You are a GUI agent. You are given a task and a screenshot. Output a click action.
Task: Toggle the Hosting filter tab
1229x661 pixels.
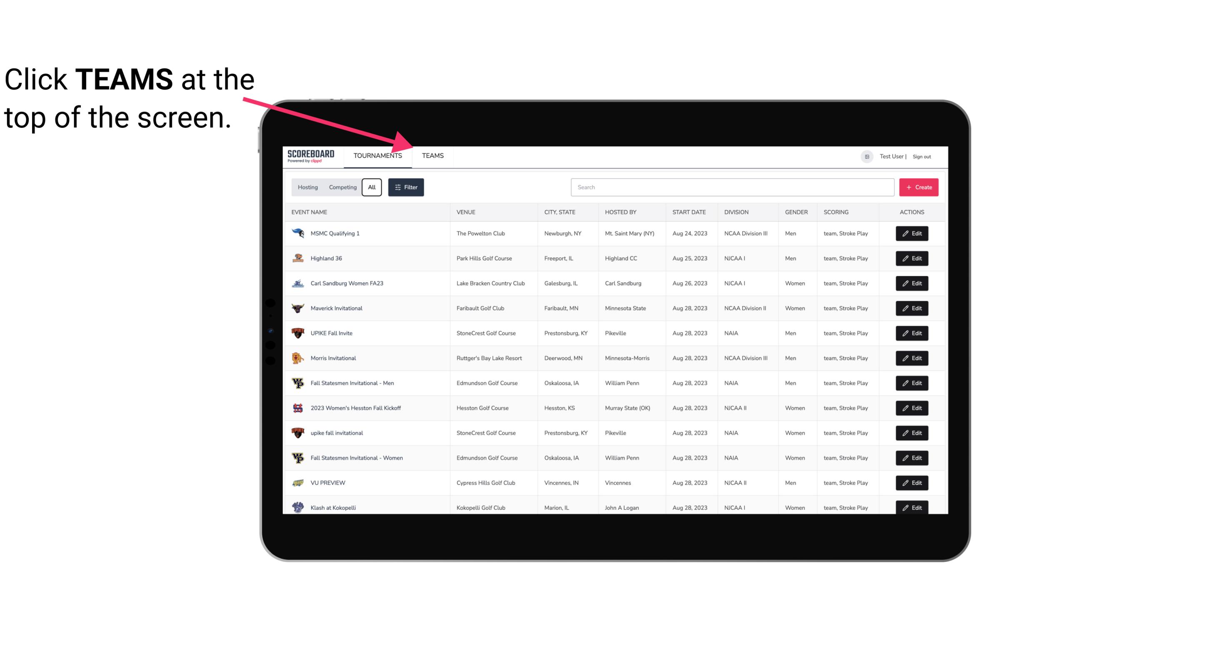[x=307, y=187]
